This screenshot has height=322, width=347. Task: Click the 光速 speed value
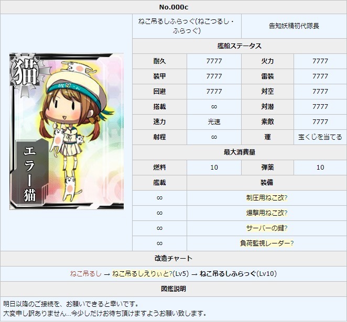[x=214, y=121]
